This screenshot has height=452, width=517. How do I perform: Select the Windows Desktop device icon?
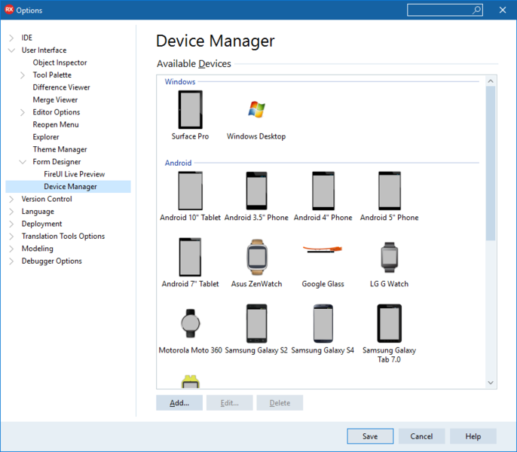point(256,109)
